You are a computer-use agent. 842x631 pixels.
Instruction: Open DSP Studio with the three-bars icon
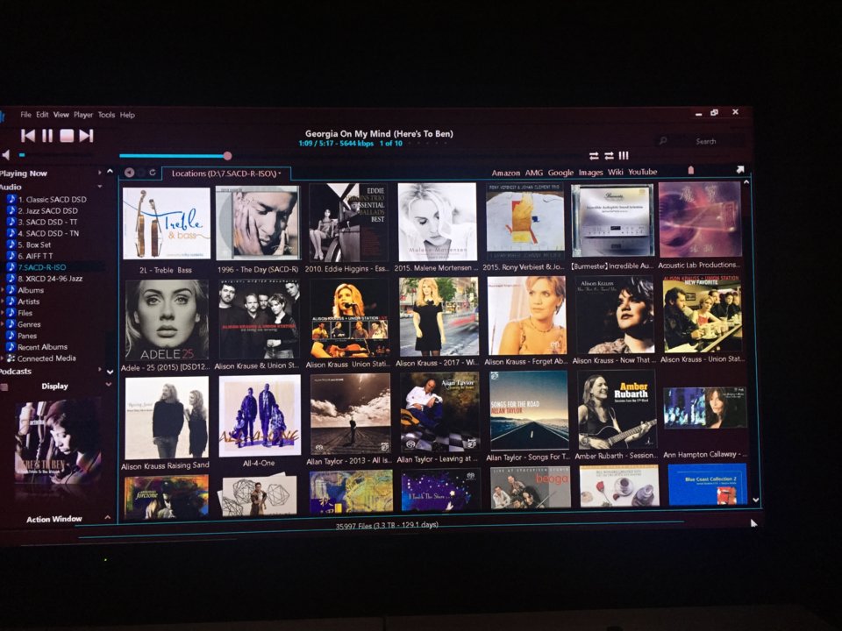(x=624, y=156)
